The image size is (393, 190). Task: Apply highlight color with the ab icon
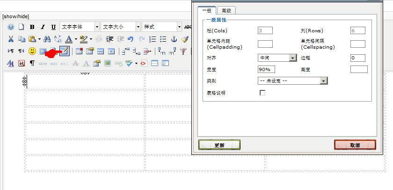pos(83,39)
